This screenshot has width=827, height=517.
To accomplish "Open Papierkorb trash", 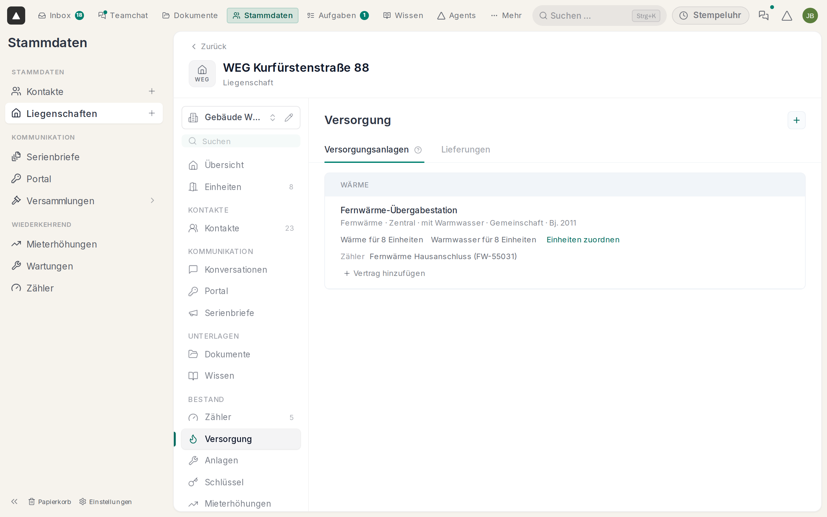I will tap(50, 501).
